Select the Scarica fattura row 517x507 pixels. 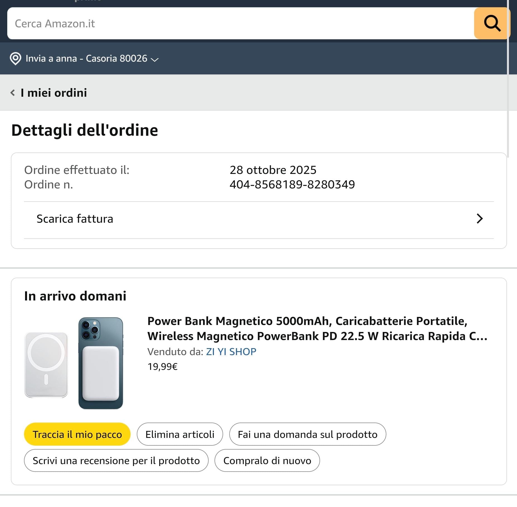click(75, 219)
